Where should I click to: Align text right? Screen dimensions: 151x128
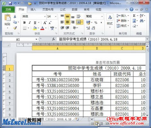click(73, 22)
